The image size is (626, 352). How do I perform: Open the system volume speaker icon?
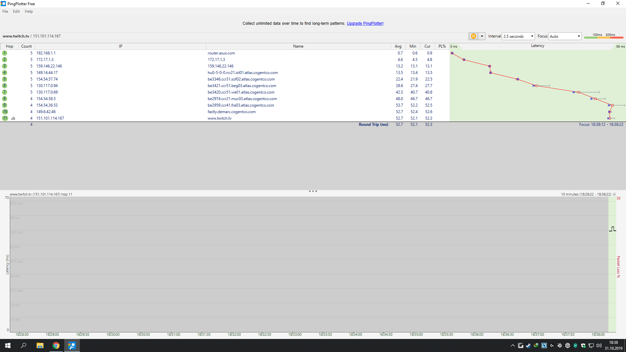tap(599, 345)
